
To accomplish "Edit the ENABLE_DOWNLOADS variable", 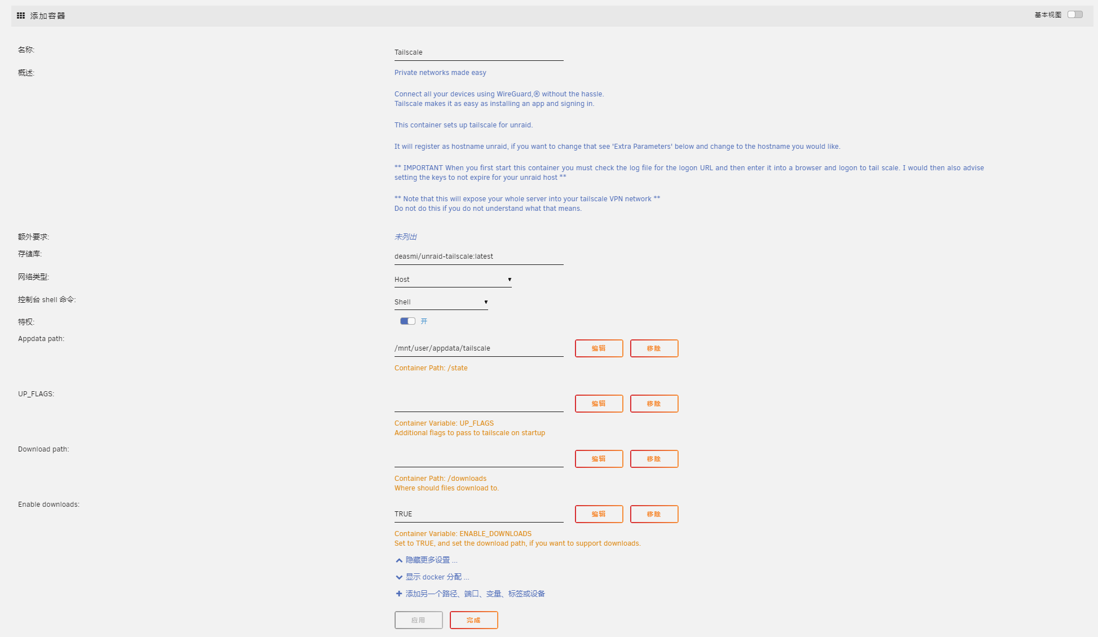I will click(599, 514).
